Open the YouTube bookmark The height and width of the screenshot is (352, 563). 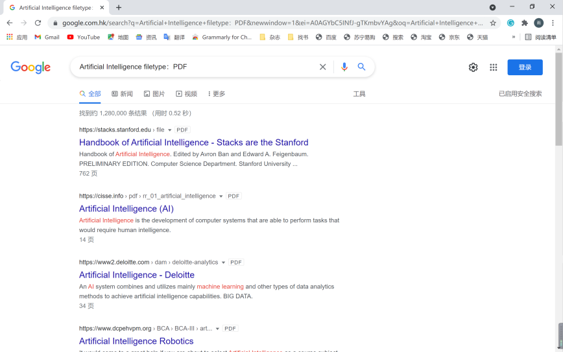click(x=84, y=37)
